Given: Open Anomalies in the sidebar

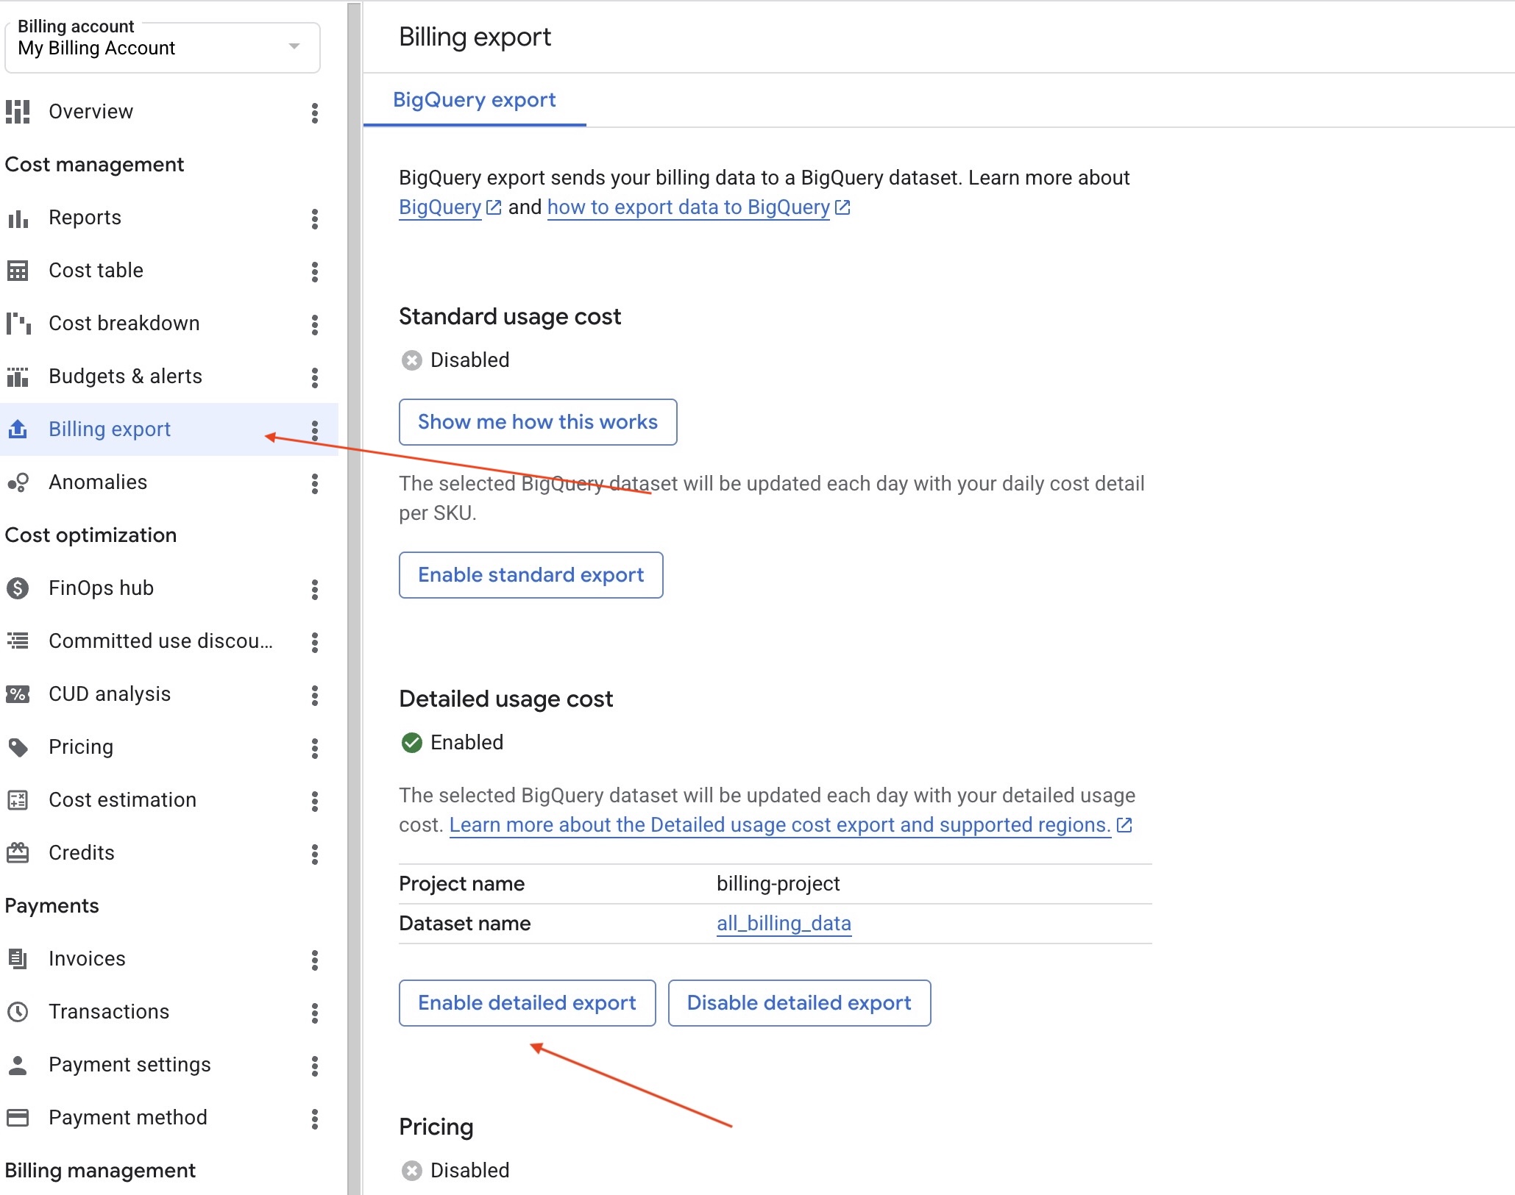Looking at the screenshot, I should click(x=98, y=482).
